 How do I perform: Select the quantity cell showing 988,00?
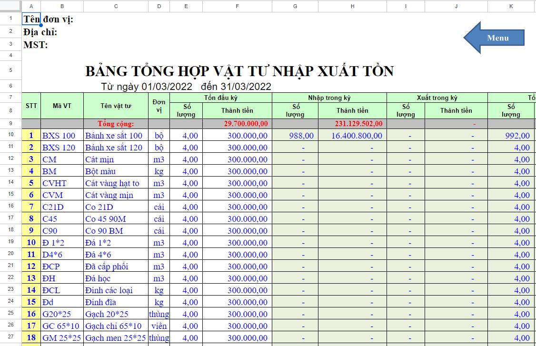(295, 136)
